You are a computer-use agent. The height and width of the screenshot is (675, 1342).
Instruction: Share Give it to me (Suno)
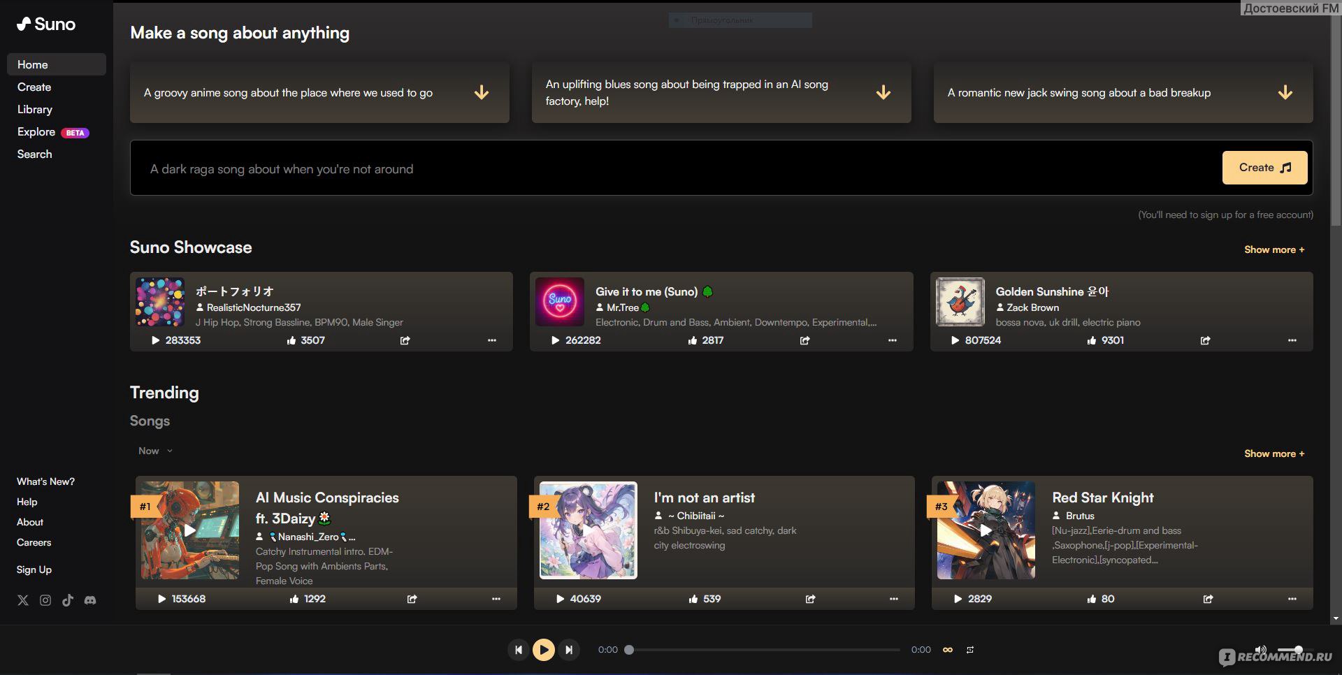[805, 340]
